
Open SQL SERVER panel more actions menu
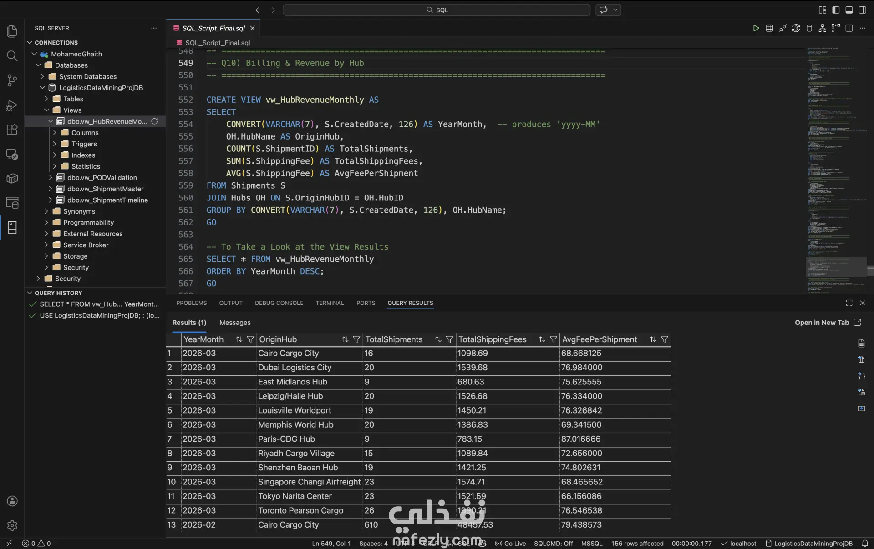click(154, 28)
